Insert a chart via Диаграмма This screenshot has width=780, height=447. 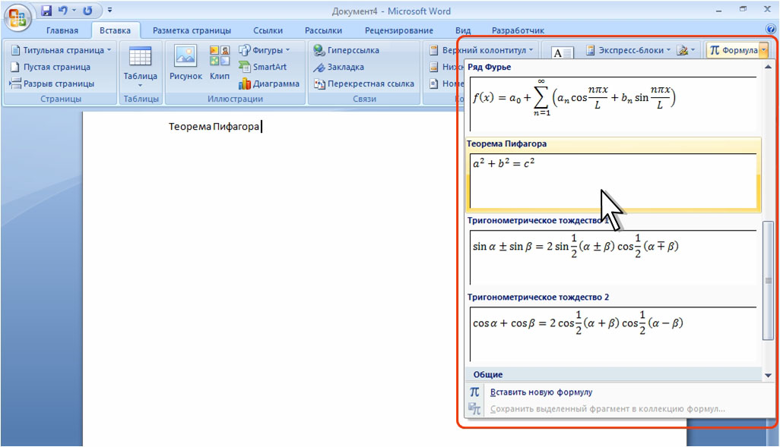[x=268, y=83]
